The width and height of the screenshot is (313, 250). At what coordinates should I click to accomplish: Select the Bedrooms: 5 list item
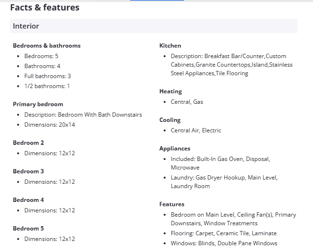pyautogui.click(x=41, y=56)
